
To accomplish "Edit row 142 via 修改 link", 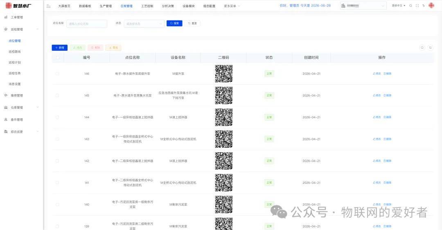I will tap(377, 161).
